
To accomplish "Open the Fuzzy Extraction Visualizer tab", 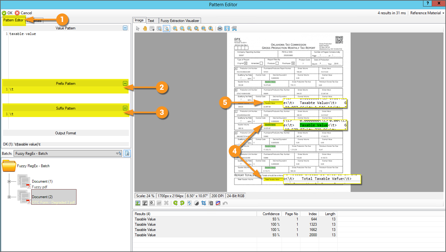I will tap(180, 20).
